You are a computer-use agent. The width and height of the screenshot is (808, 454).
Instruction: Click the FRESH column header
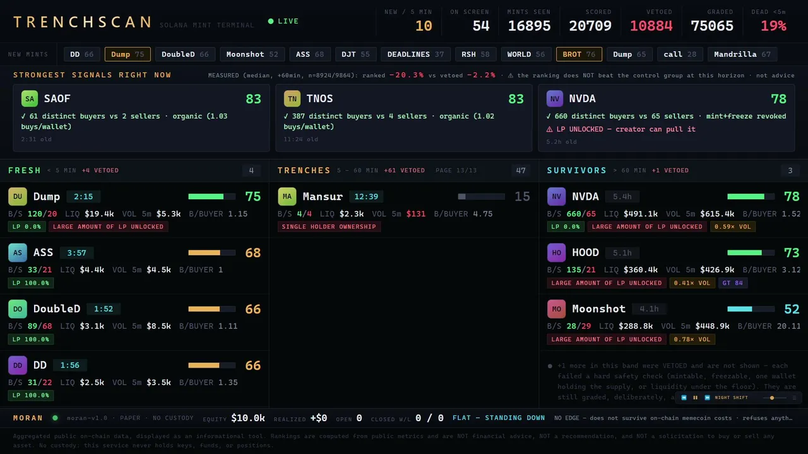click(25, 170)
